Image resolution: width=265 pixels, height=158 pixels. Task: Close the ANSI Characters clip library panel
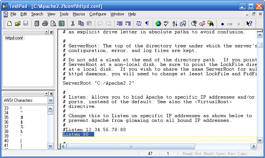click(51, 94)
